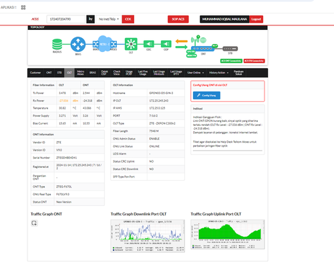The height and width of the screenshot is (262, 334).
Task: Open the apps grid icon beside APLIKASI
Action: point(23,7)
